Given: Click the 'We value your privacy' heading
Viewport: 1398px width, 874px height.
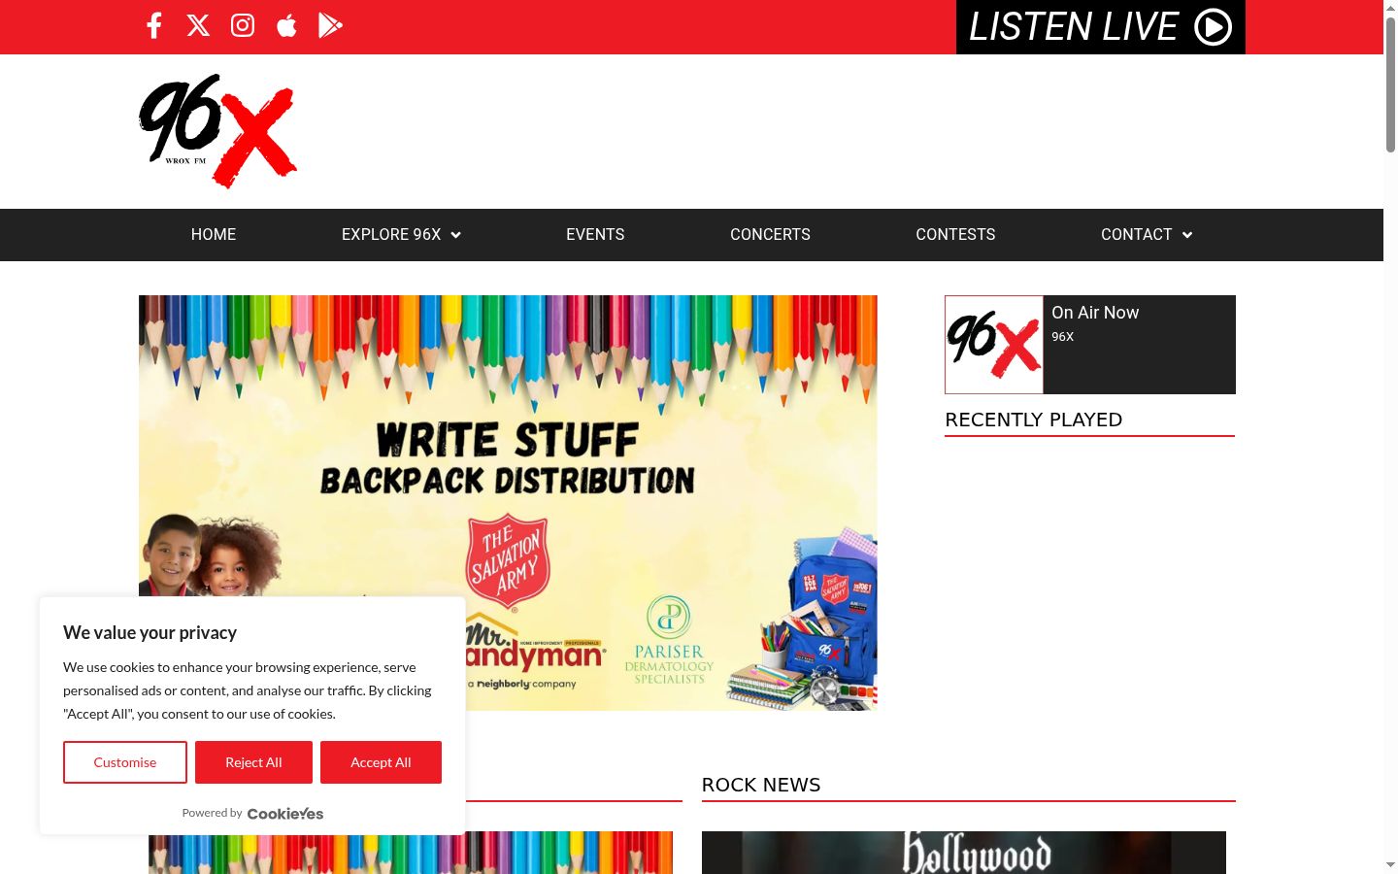Looking at the screenshot, I should click(x=150, y=632).
